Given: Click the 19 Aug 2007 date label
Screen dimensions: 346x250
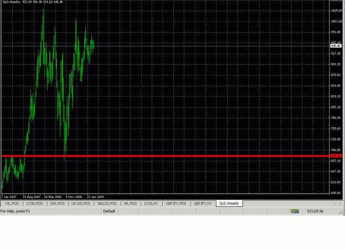Looking at the screenshot, I should click(32, 197).
